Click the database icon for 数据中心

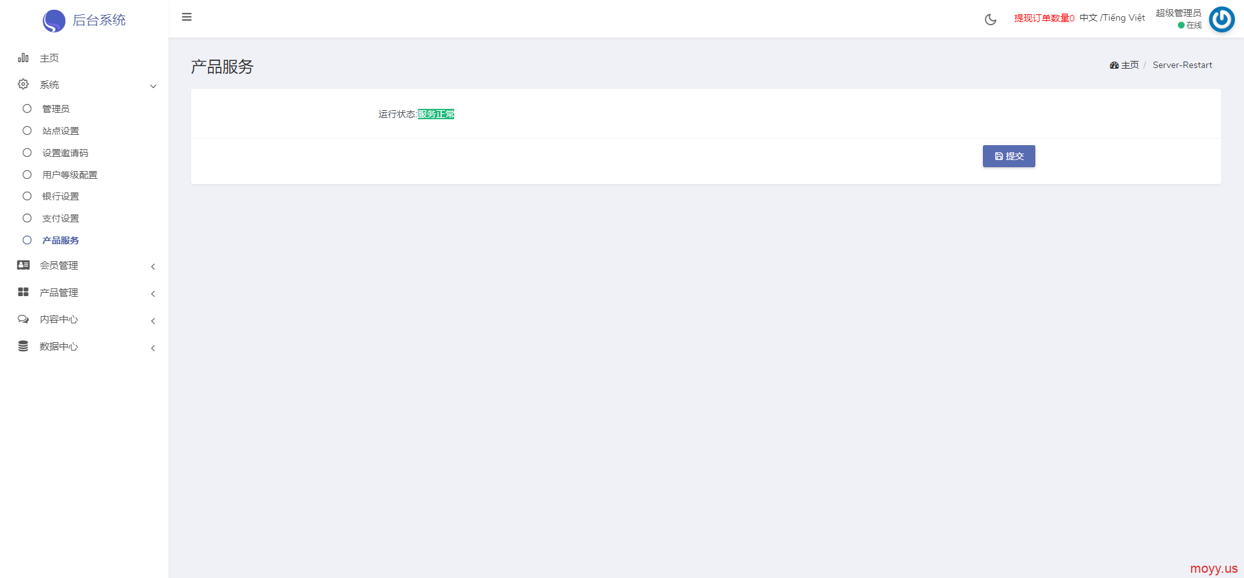coord(23,346)
